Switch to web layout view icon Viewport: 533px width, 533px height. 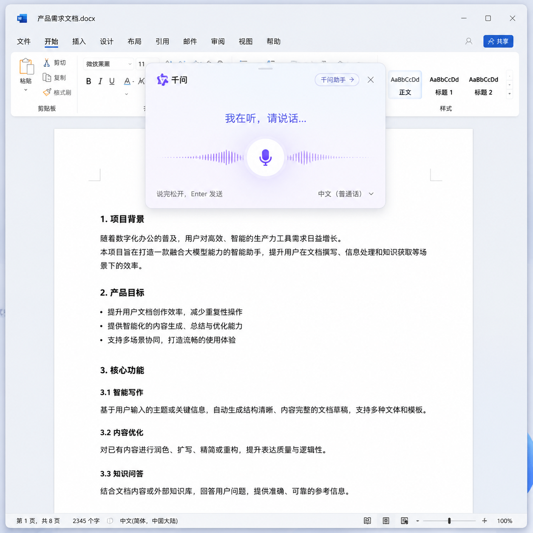point(405,521)
